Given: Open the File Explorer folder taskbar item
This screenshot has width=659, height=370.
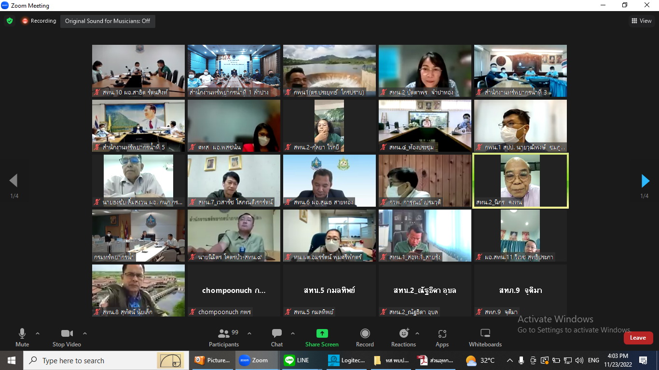Looking at the screenshot, I should pyautogui.click(x=391, y=360).
